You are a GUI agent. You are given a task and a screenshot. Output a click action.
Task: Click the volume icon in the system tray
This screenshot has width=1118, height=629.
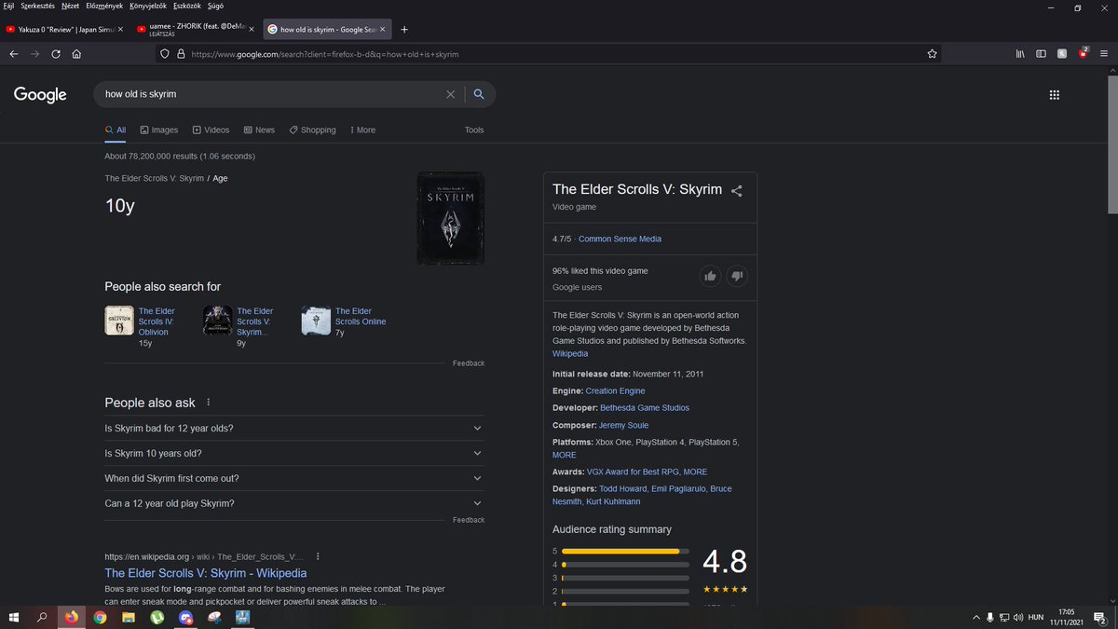1017,617
